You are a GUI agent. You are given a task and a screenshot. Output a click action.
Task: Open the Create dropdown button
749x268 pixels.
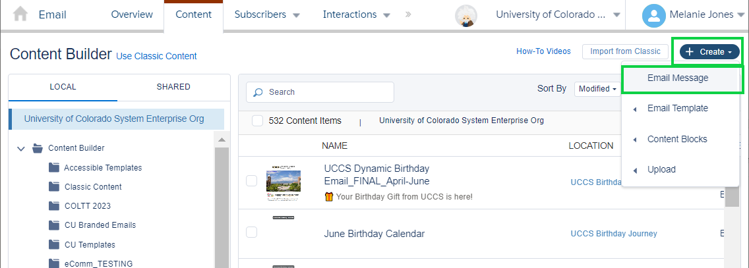tap(709, 52)
